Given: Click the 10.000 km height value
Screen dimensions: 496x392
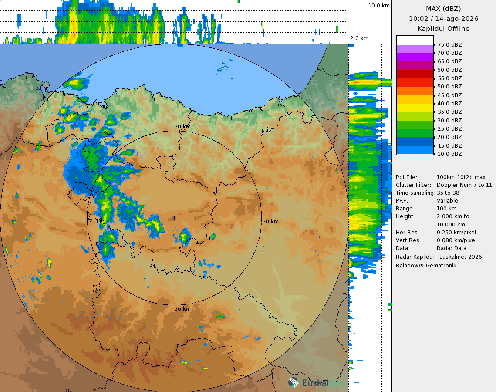Looking at the screenshot, I should [451, 225].
